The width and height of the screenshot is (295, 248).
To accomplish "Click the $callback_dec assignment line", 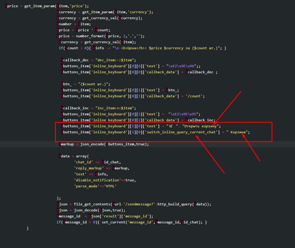I will pos(98,60).
